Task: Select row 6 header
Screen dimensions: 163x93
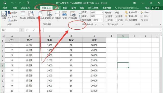Action: pos(3,65)
